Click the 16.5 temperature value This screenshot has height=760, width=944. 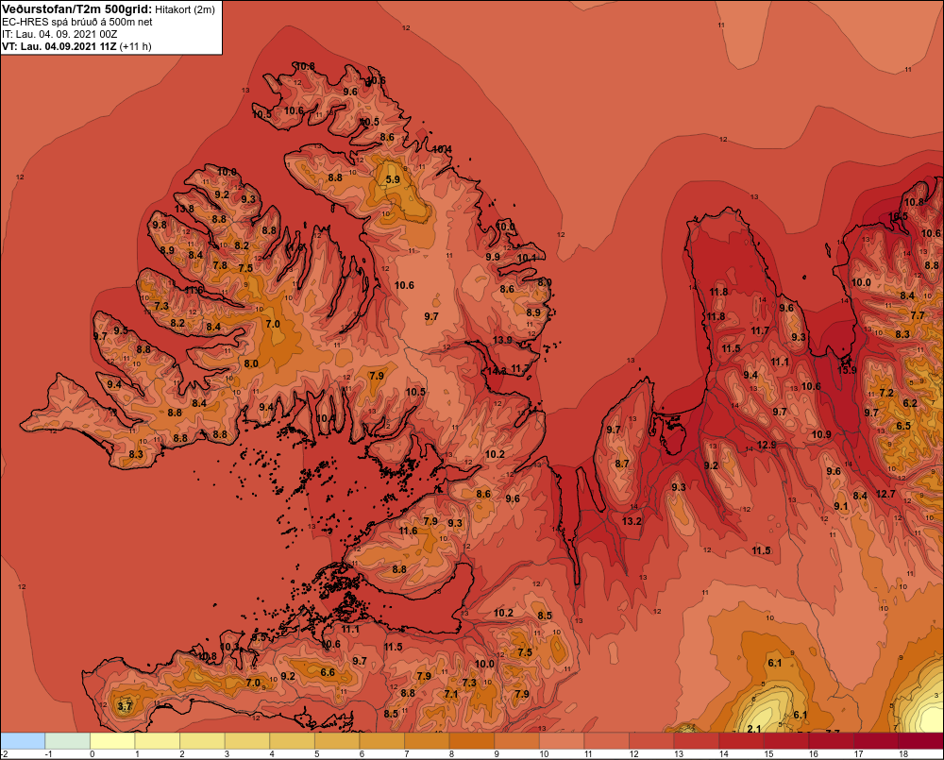coord(898,217)
